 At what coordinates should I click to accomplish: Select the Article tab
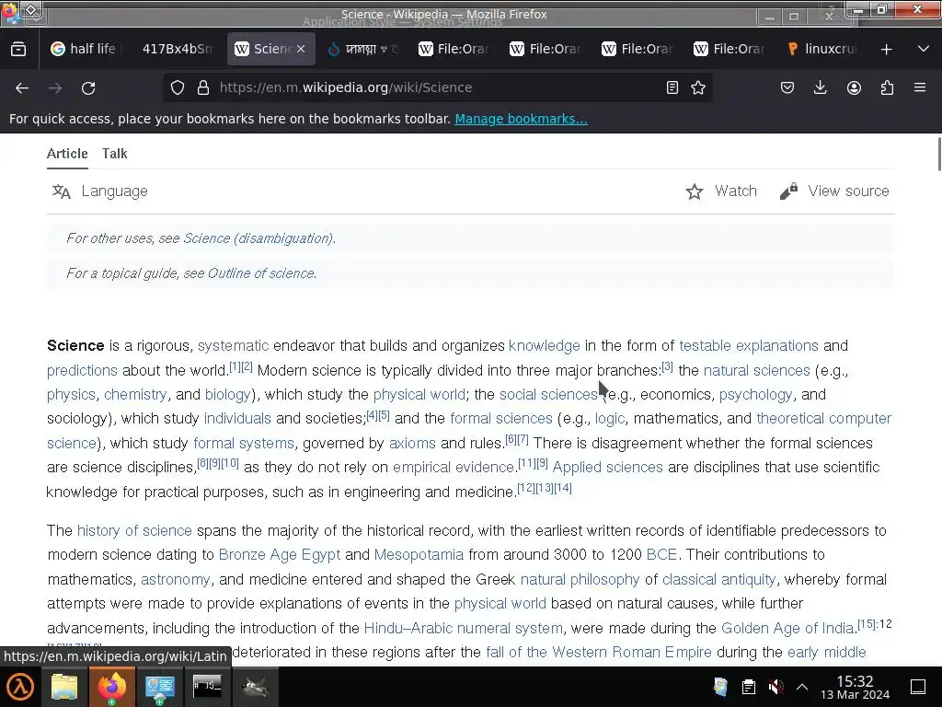coord(67,154)
